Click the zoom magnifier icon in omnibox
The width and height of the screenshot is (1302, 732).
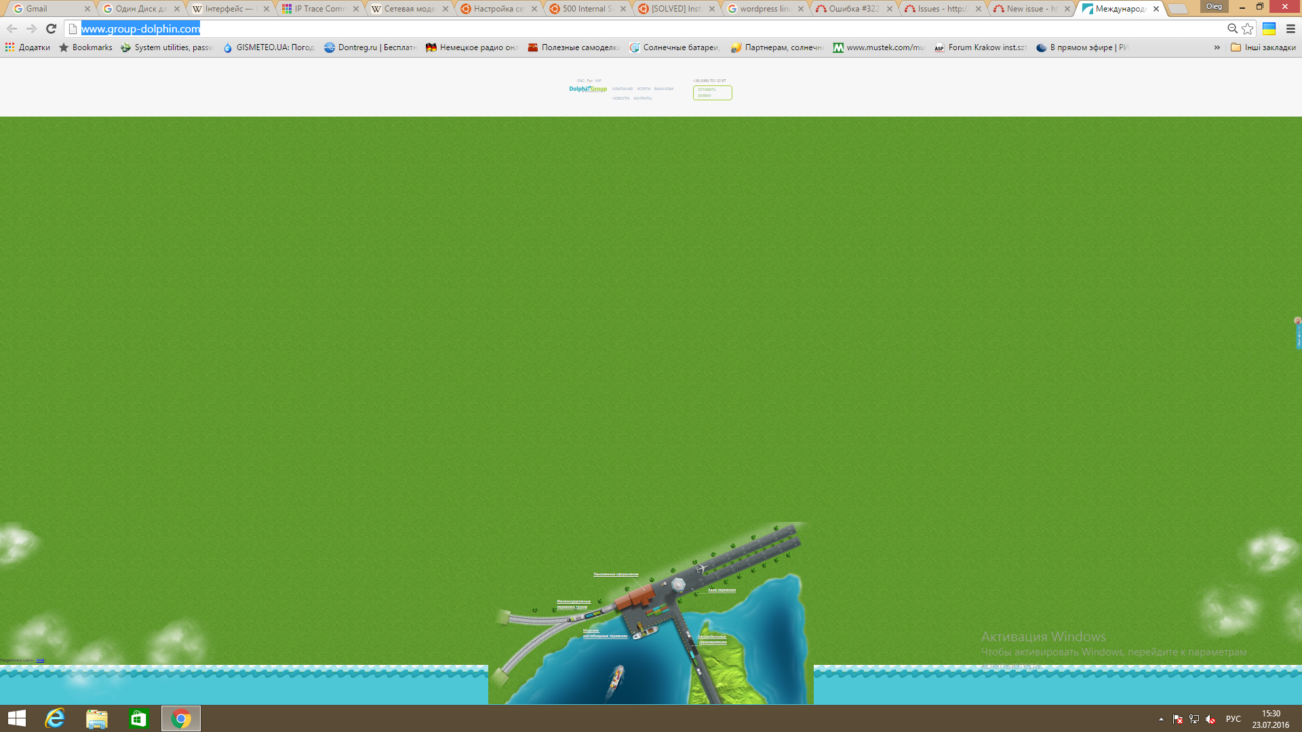[x=1232, y=28]
